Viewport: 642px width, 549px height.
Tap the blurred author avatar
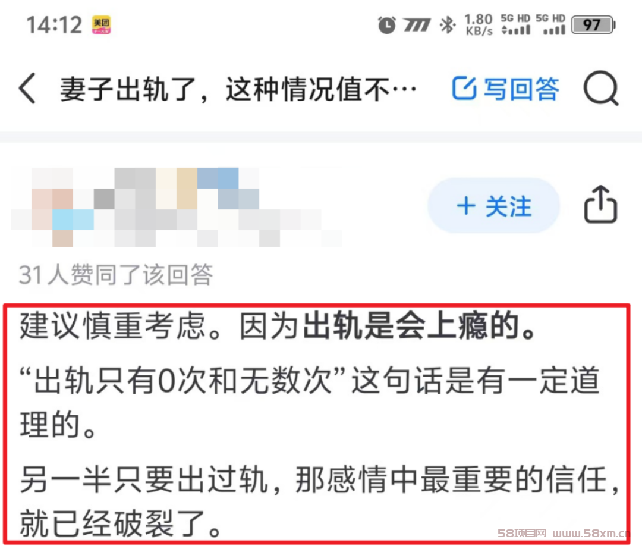tap(53, 207)
